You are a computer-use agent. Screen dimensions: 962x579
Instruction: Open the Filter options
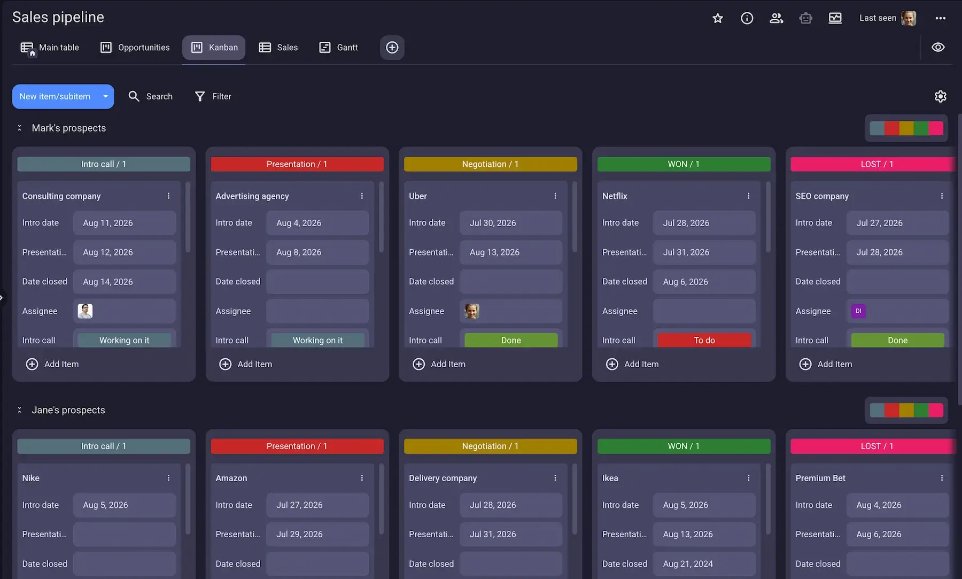[x=213, y=96]
